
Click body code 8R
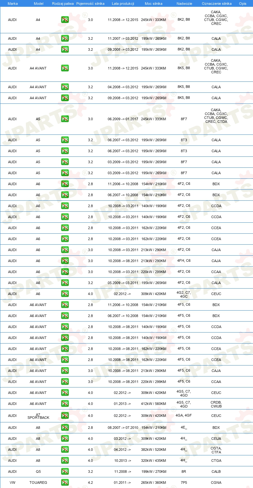[184, 472]
